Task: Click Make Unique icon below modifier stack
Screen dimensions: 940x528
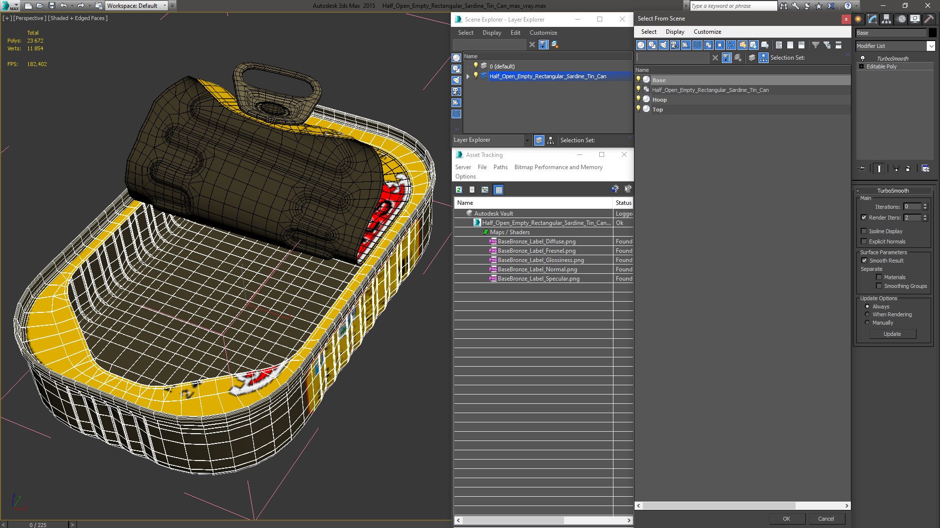Action: pyautogui.click(x=896, y=169)
